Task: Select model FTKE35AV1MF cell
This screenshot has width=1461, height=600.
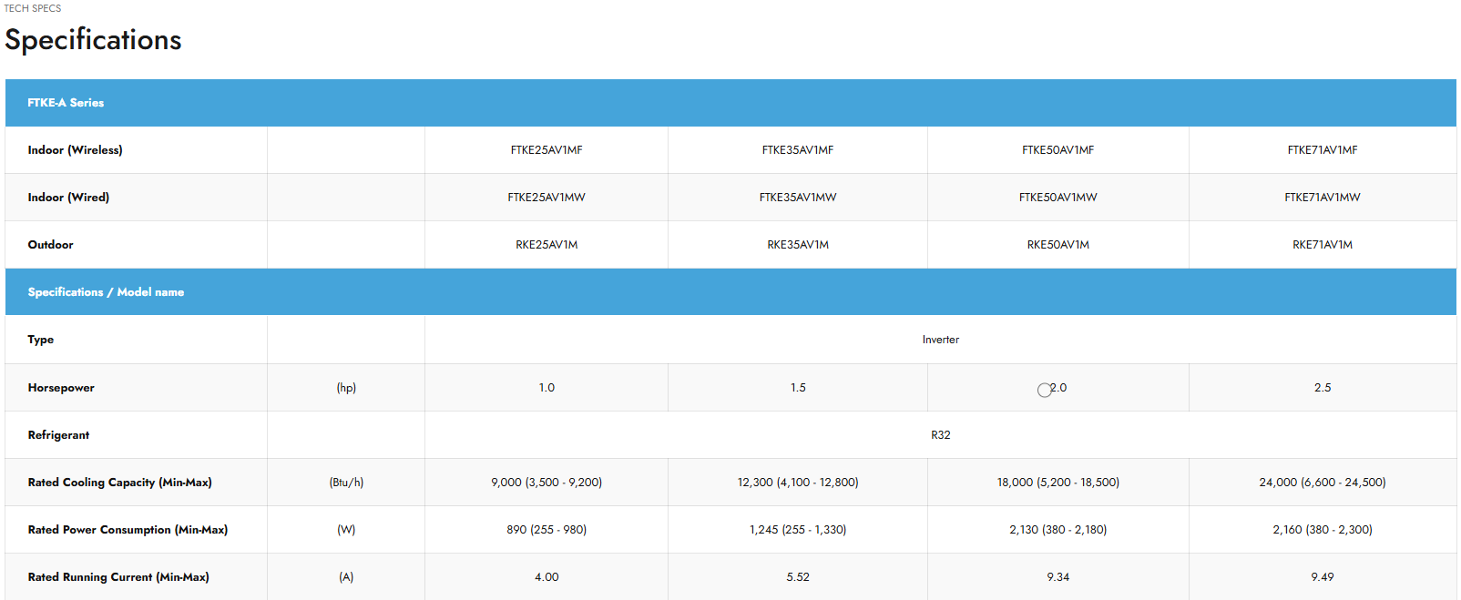Action: tap(798, 150)
